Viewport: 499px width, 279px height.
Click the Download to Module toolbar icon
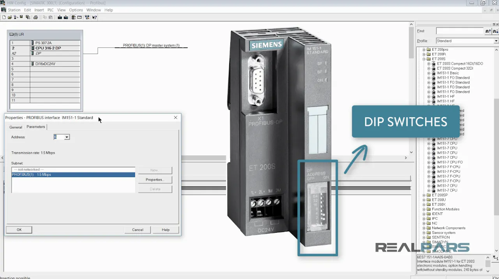pyautogui.click(x=60, y=17)
